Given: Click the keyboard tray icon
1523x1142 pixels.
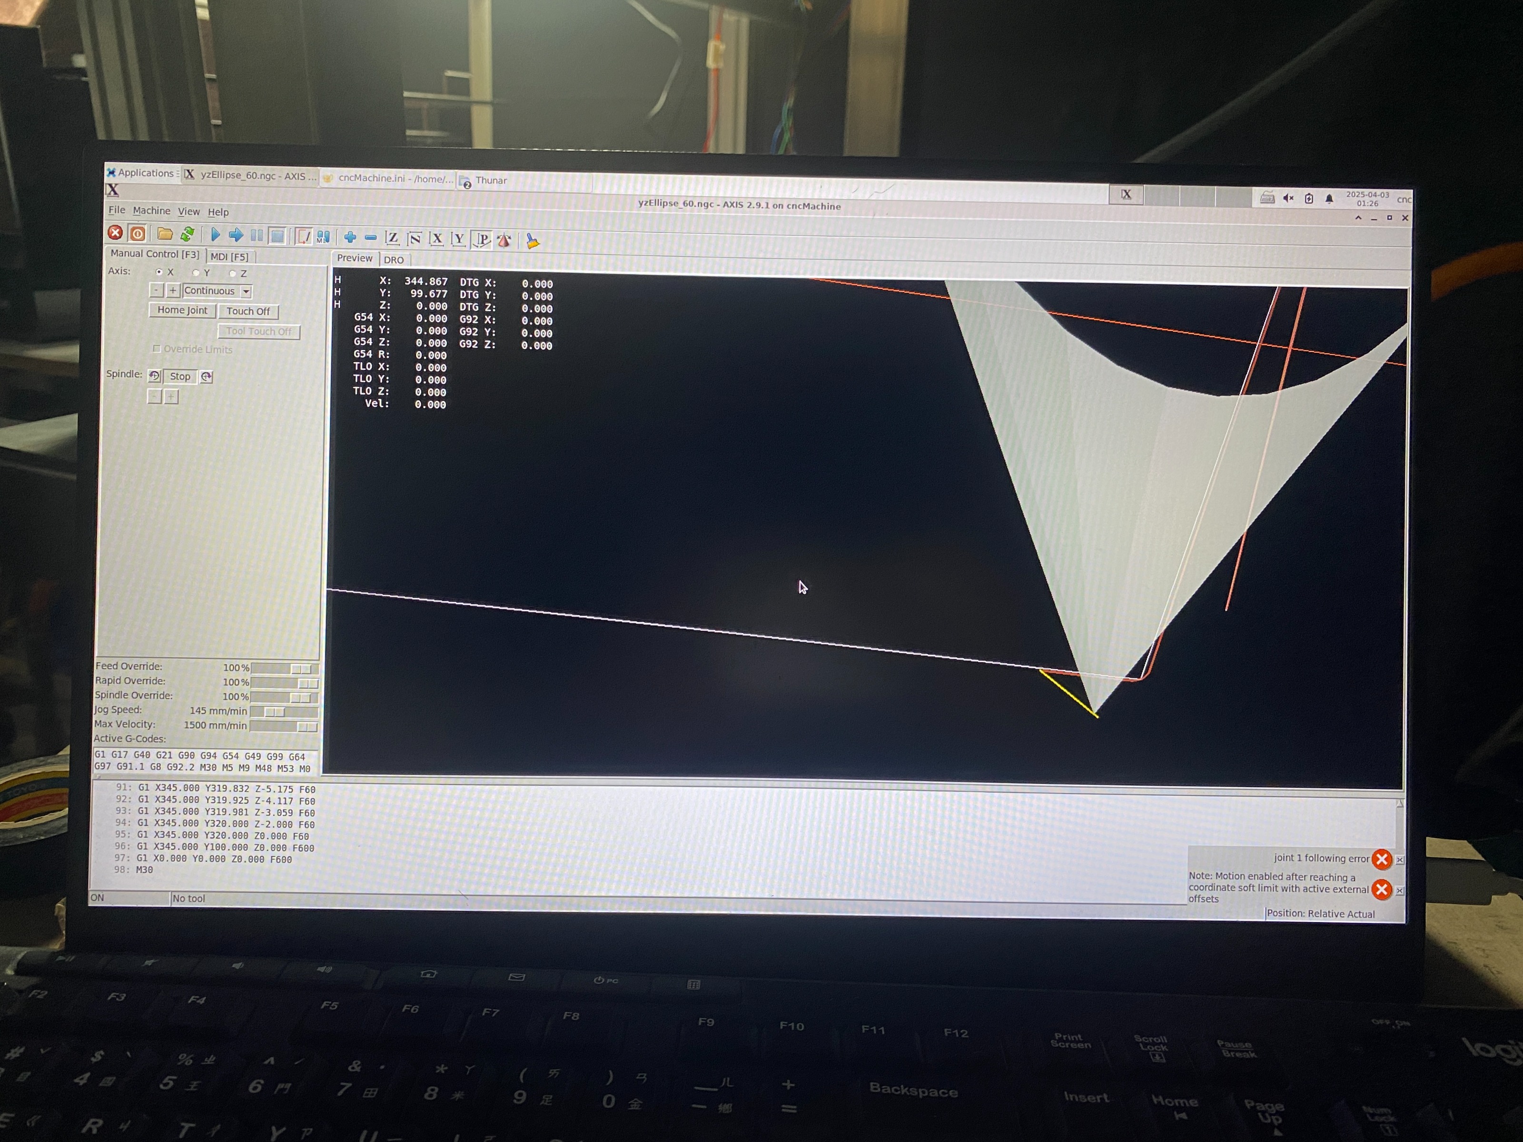Looking at the screenshot, I should [1267, 198].
